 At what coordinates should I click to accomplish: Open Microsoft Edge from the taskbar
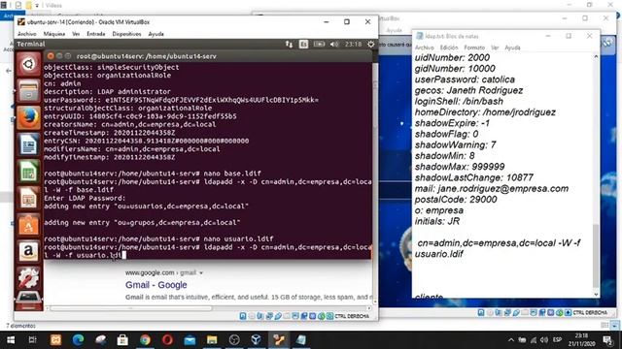78,340
